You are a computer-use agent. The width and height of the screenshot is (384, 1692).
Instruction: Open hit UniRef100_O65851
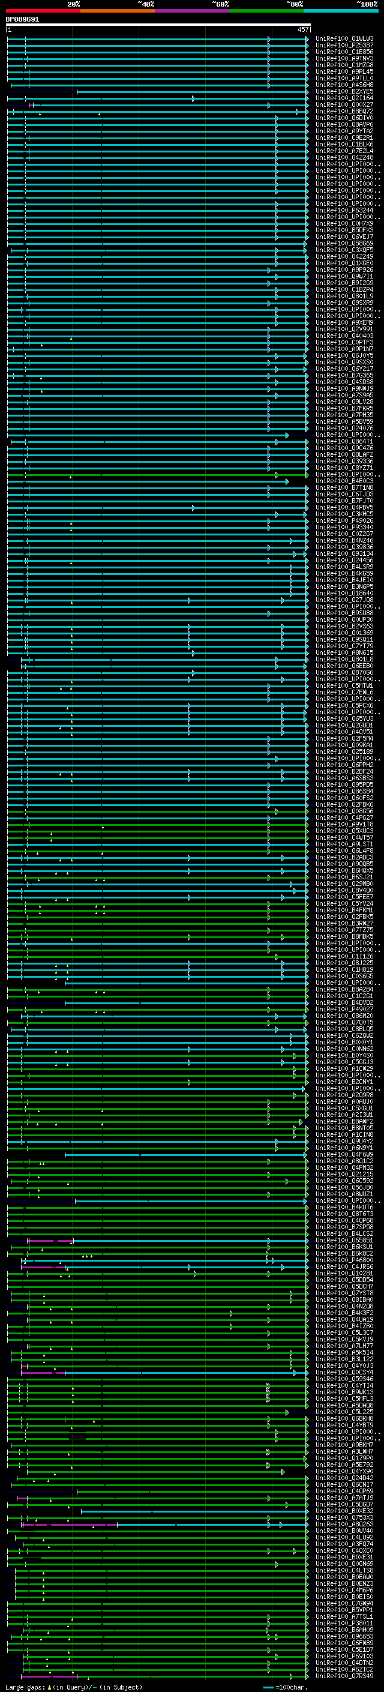tap(344, 1240)
